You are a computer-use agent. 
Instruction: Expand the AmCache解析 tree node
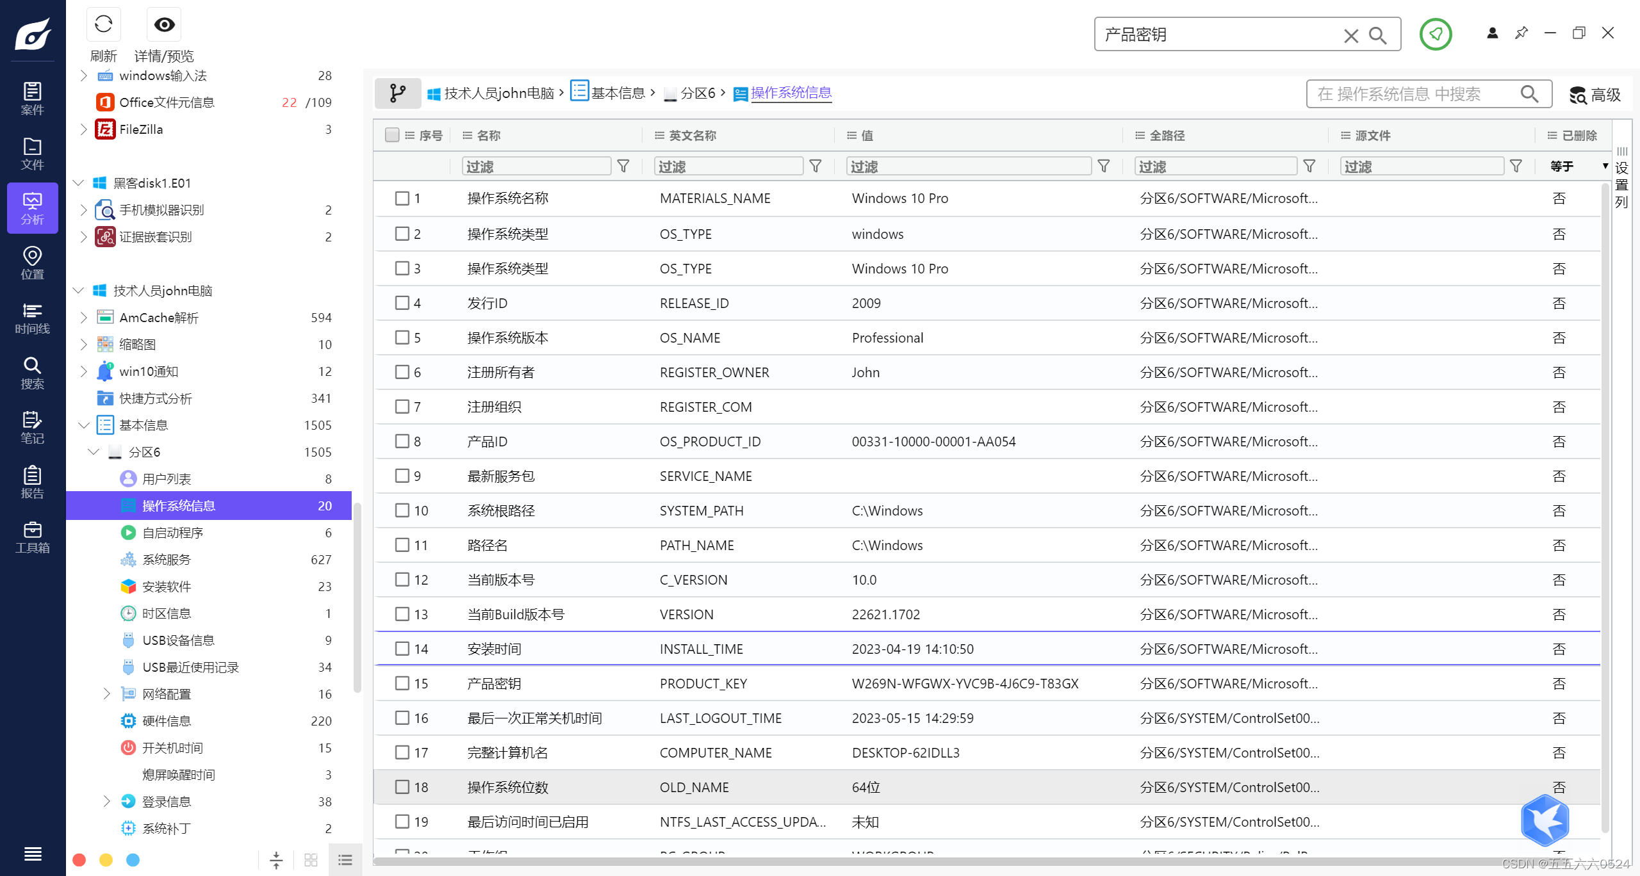[x=83, y=318]
